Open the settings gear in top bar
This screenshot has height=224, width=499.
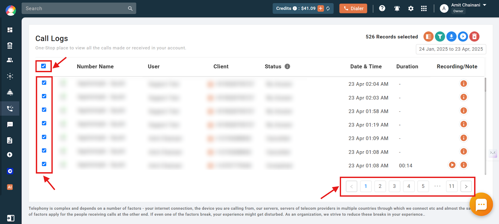point(411,8)
